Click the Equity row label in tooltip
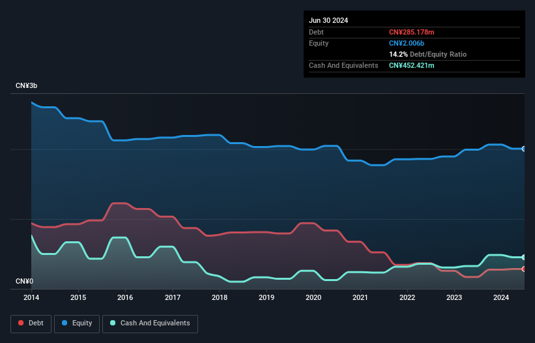Screen dimensions: 535x343 pyautogui.click(x=319, y=43)
